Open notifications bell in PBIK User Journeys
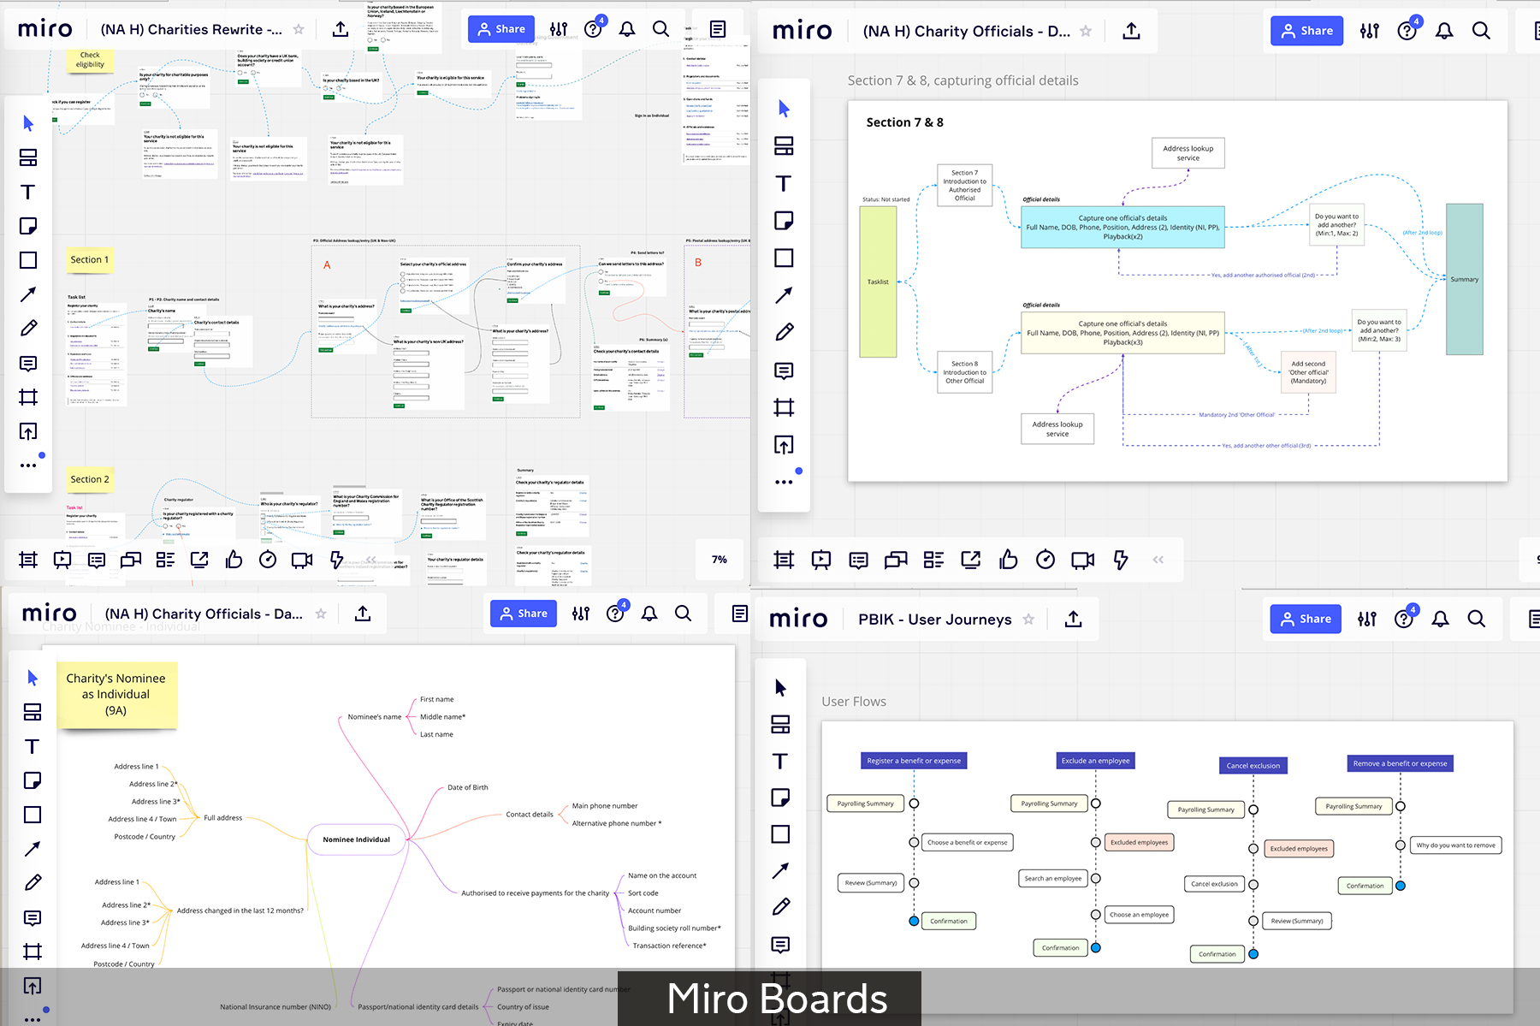This screenshot has width=1540, height=1026. (x=1441, y=619)
